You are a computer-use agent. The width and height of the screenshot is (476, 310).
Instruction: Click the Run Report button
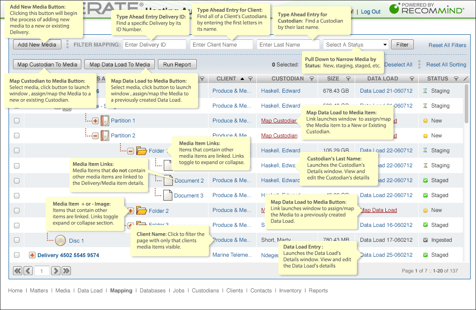[177, 65]
